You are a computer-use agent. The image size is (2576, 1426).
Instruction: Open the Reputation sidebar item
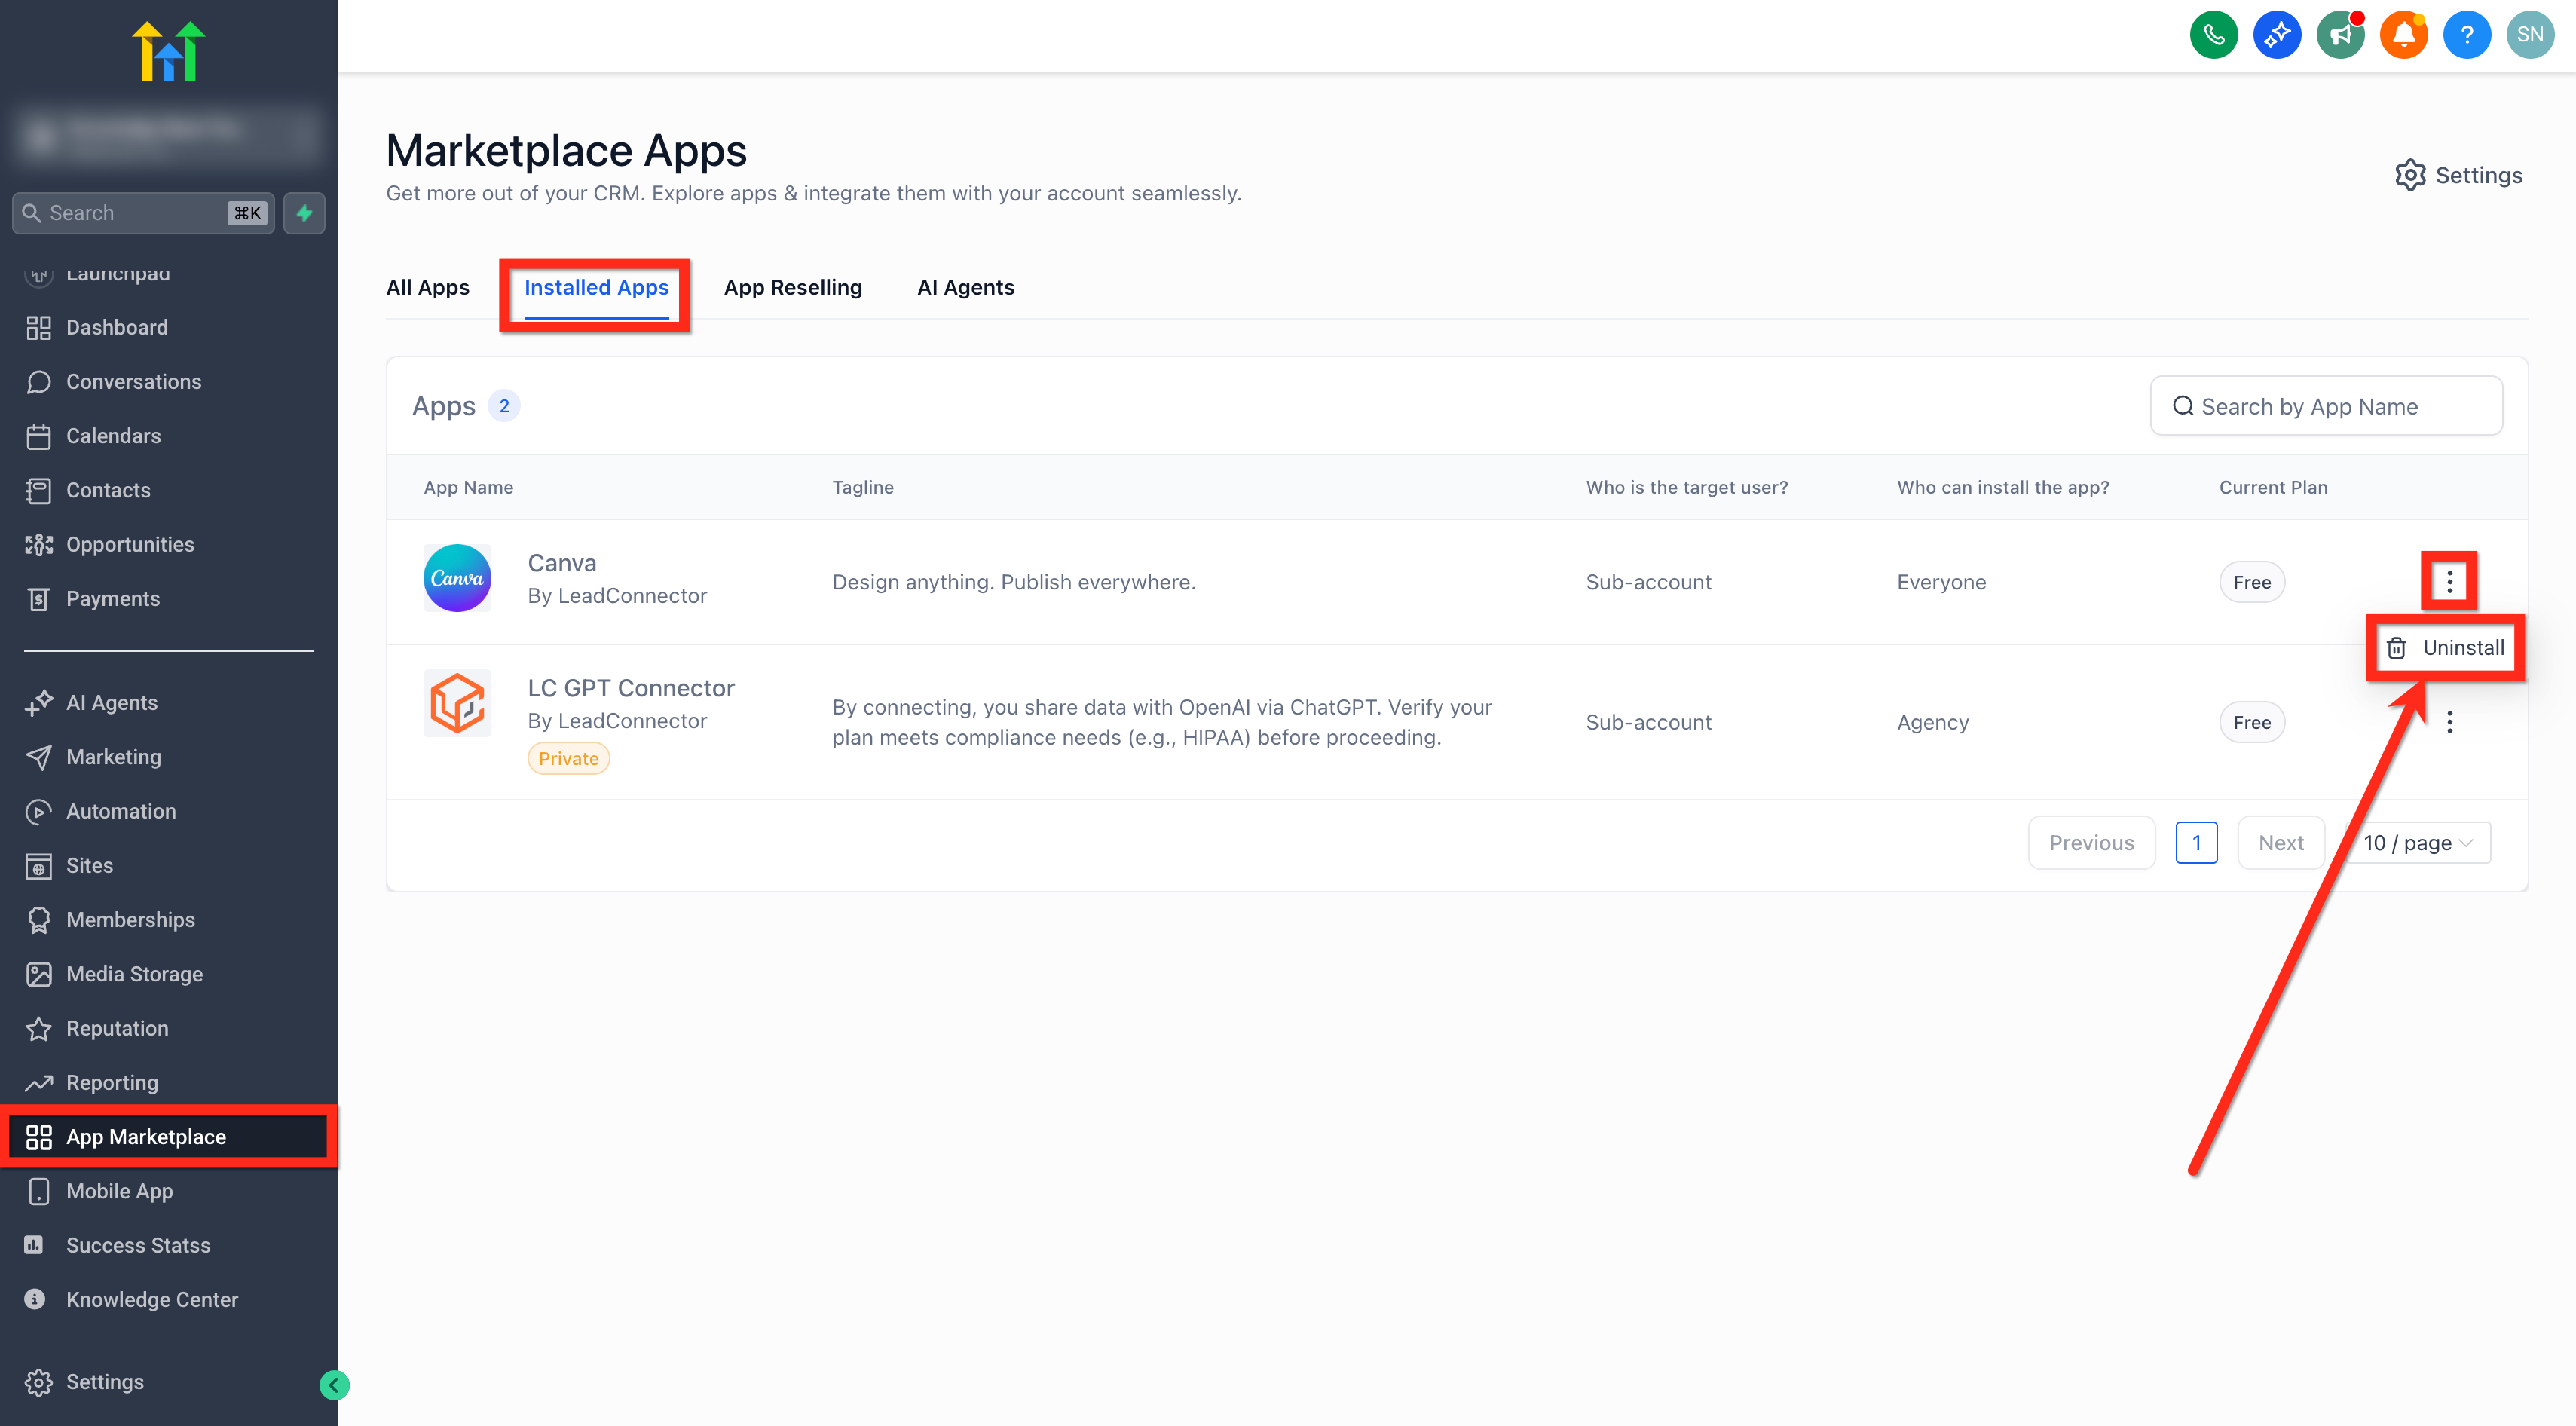(x=117, y=1028)
